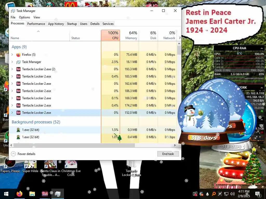Open the Windows Start menu
The image size is (266, 199).
[x=6, y=194]
